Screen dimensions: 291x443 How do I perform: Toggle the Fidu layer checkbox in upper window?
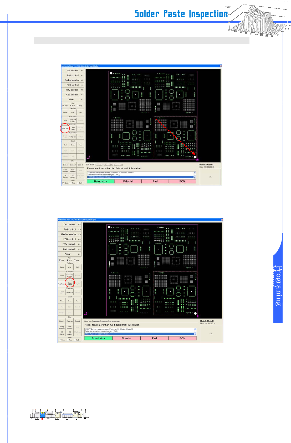70,183
